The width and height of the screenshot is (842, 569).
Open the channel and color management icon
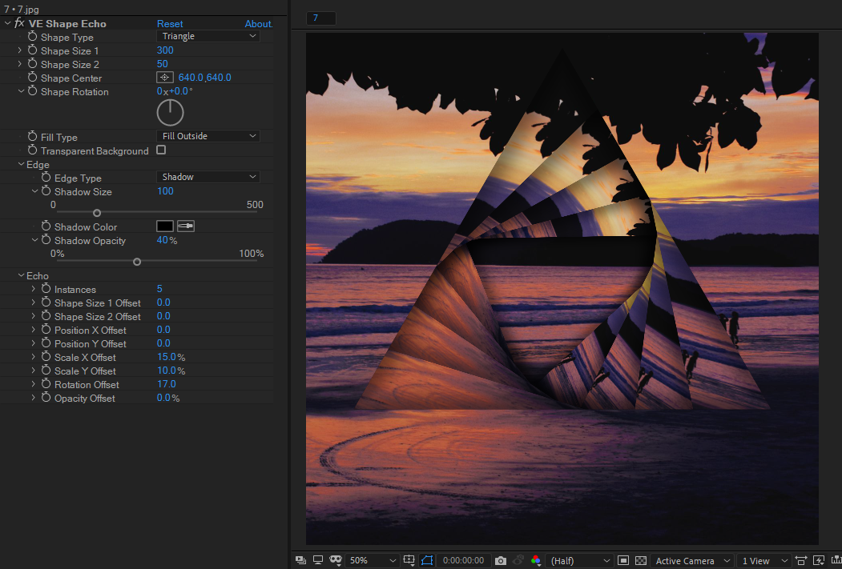click(536, 561)
